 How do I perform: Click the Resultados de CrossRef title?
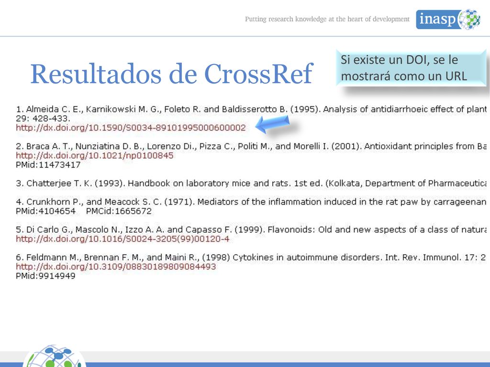point(172,74)
